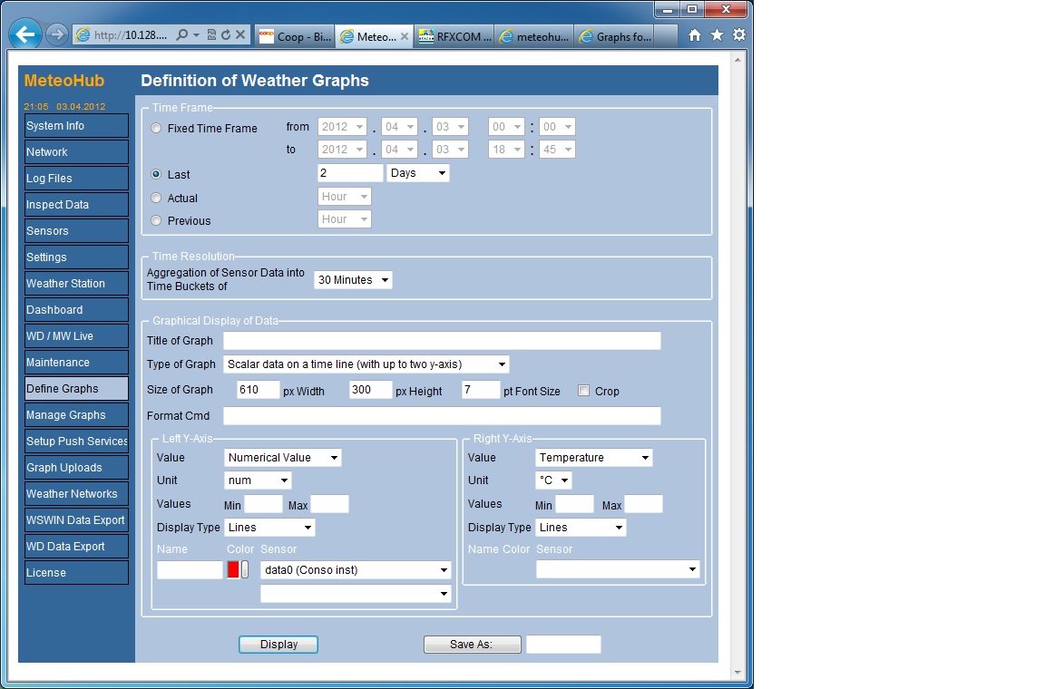Click the browser Forward arrow button
Screen dimensions: 1045x689
pyautogui.click(x=56, y=35)
